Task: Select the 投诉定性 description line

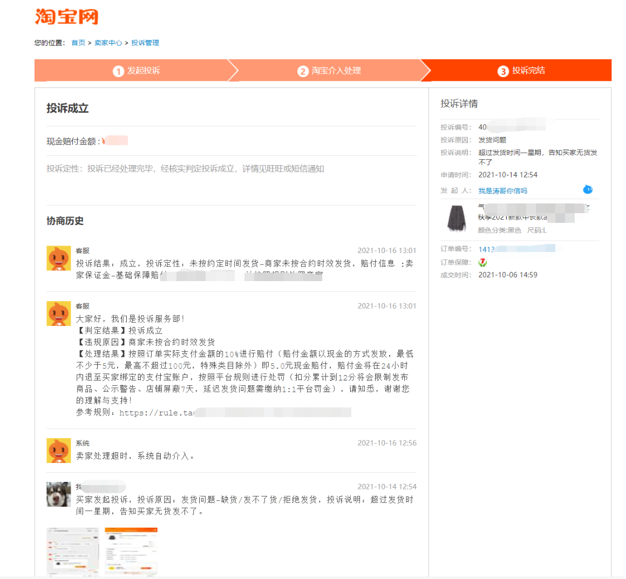Action: point(185,168)
